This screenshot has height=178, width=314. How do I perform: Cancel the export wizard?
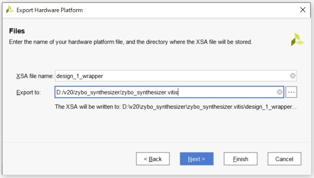[x=284, y=159]
